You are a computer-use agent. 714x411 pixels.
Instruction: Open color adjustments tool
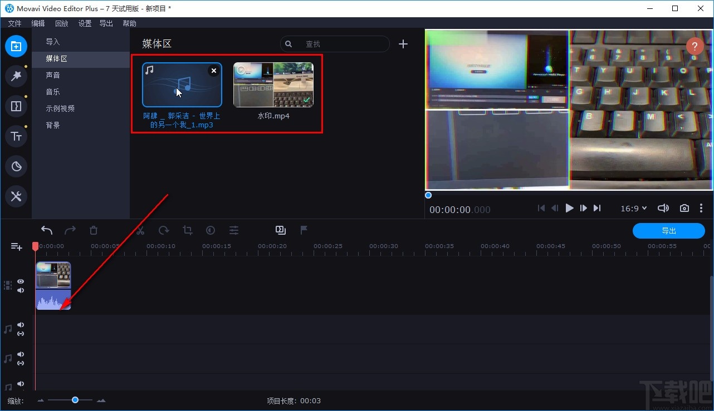(211, 230)
